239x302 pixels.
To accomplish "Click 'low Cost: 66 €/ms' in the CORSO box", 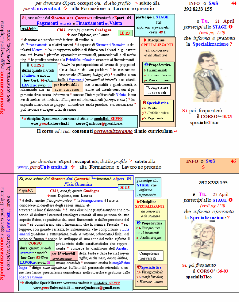I will (x=38, y=80).
